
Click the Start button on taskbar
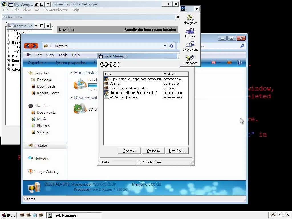(9, 215)
